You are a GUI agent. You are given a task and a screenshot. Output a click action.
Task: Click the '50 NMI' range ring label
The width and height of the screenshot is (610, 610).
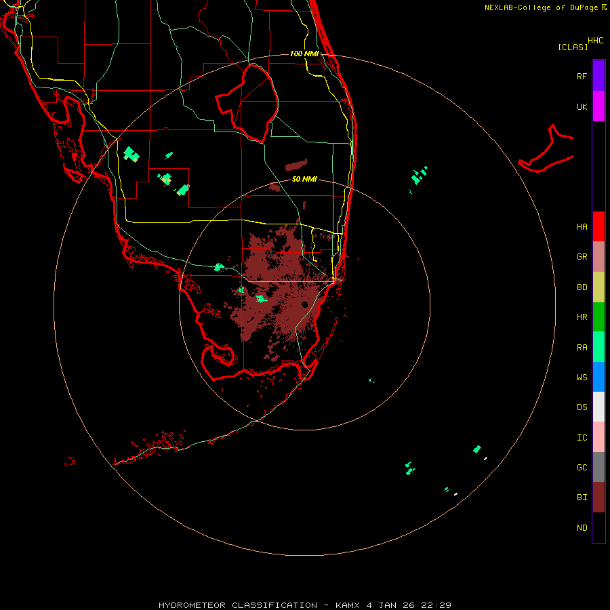304,179
